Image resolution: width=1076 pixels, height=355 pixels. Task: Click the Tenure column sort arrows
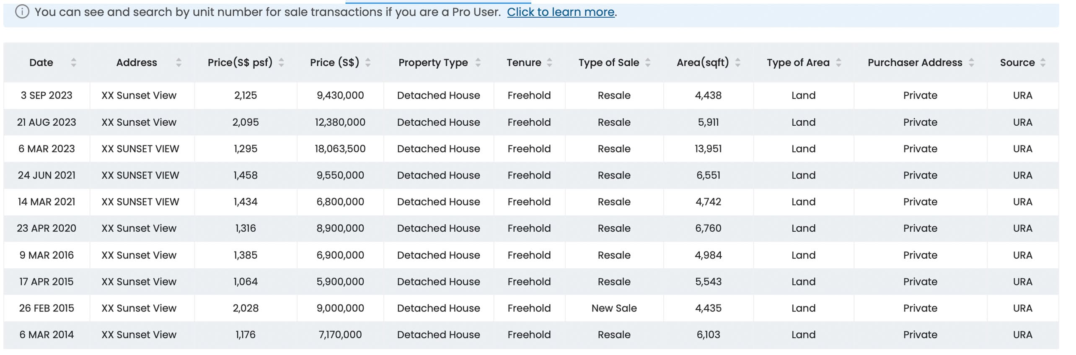pyautogui.click(x=550, y=63)
